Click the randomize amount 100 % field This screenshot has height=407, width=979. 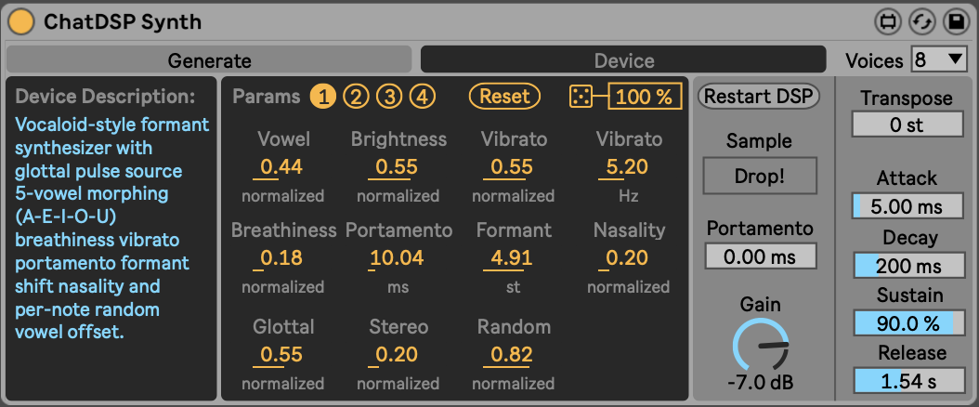(644, 96)
